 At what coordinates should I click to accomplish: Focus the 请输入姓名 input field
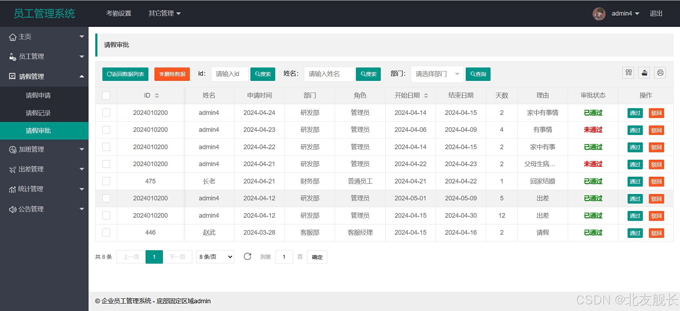point(329,74)
